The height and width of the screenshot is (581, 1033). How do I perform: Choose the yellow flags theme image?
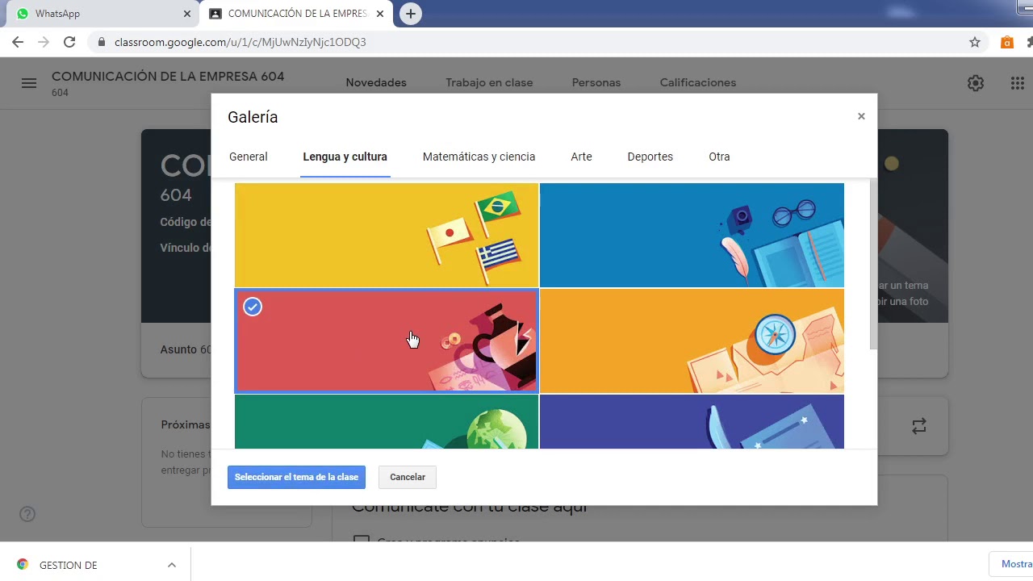[387, 235]
